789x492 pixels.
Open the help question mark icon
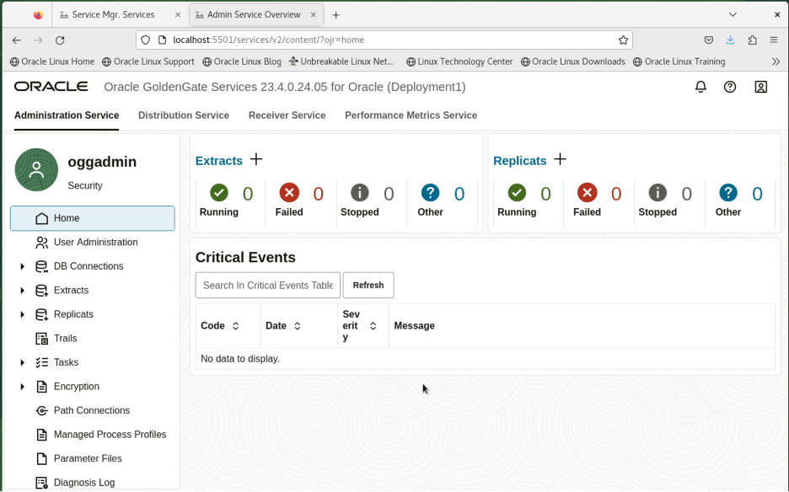(x=730, y=87)
